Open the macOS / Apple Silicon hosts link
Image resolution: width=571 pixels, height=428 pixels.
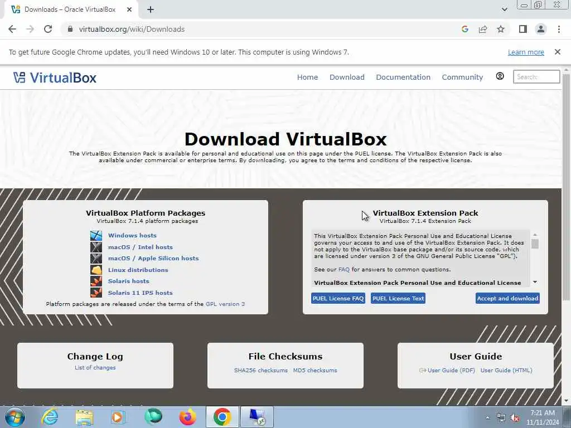click(x=153, y=259)
